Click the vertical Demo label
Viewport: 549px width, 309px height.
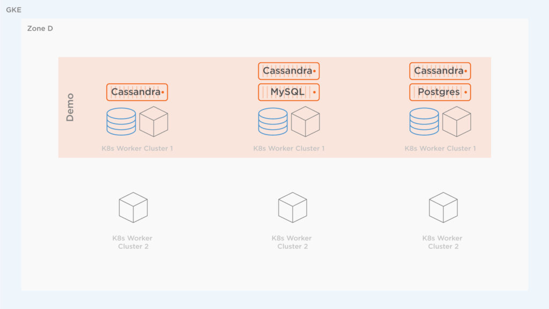[70, 107]
